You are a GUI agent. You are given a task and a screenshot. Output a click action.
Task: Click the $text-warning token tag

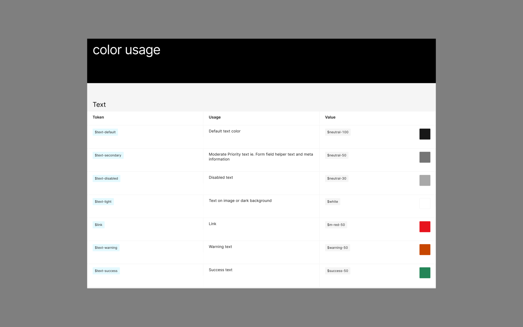(x=106, y=248)
